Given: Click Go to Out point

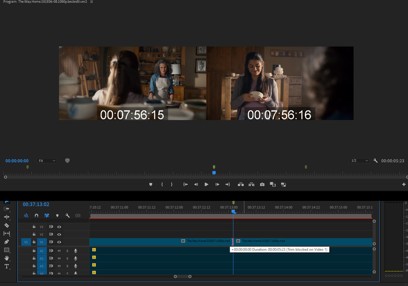Looking at the screenshot, I should pyautogui.click(x=228, y=184).
